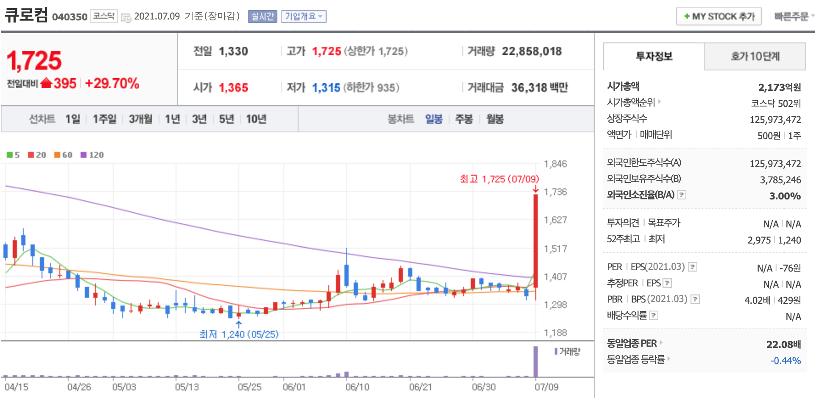
Task: Click the orange 60-day moving average legend
Action: [63, 155]
